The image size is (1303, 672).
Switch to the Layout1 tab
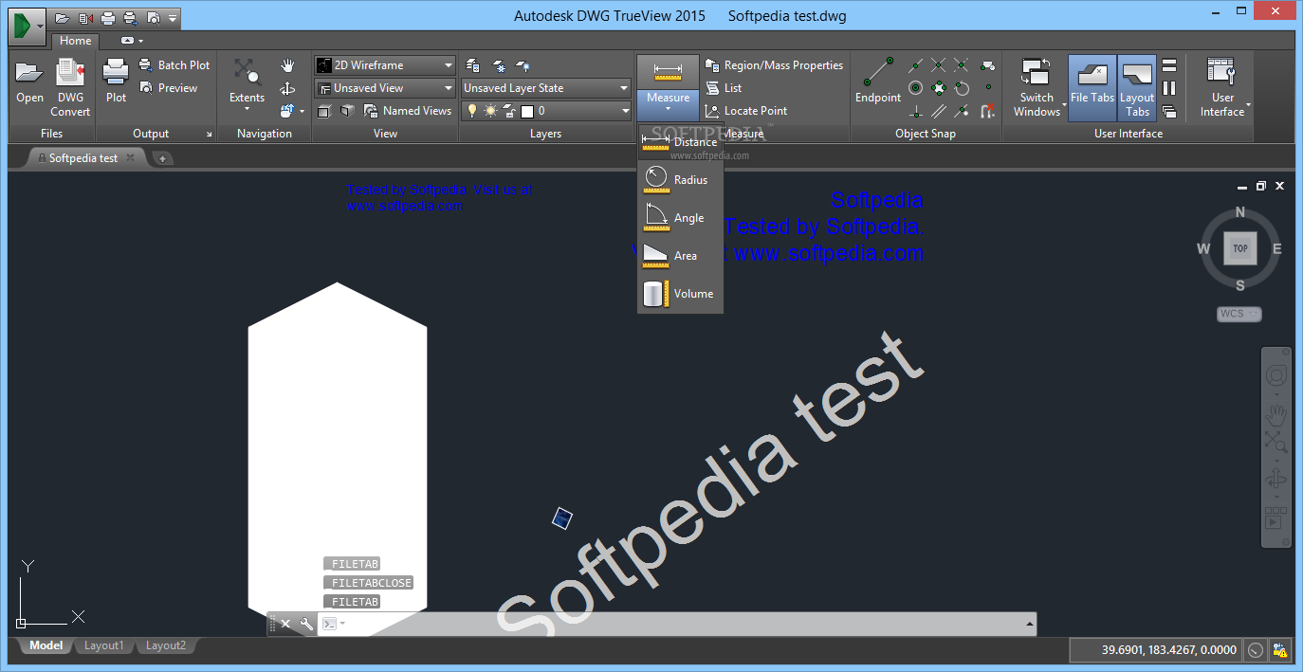pos(104,646)
